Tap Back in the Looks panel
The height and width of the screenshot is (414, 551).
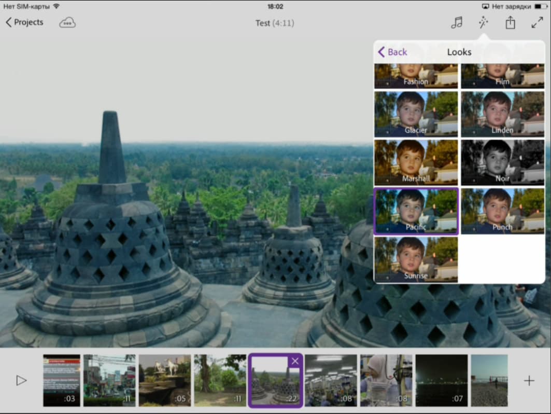pos(392,52)
